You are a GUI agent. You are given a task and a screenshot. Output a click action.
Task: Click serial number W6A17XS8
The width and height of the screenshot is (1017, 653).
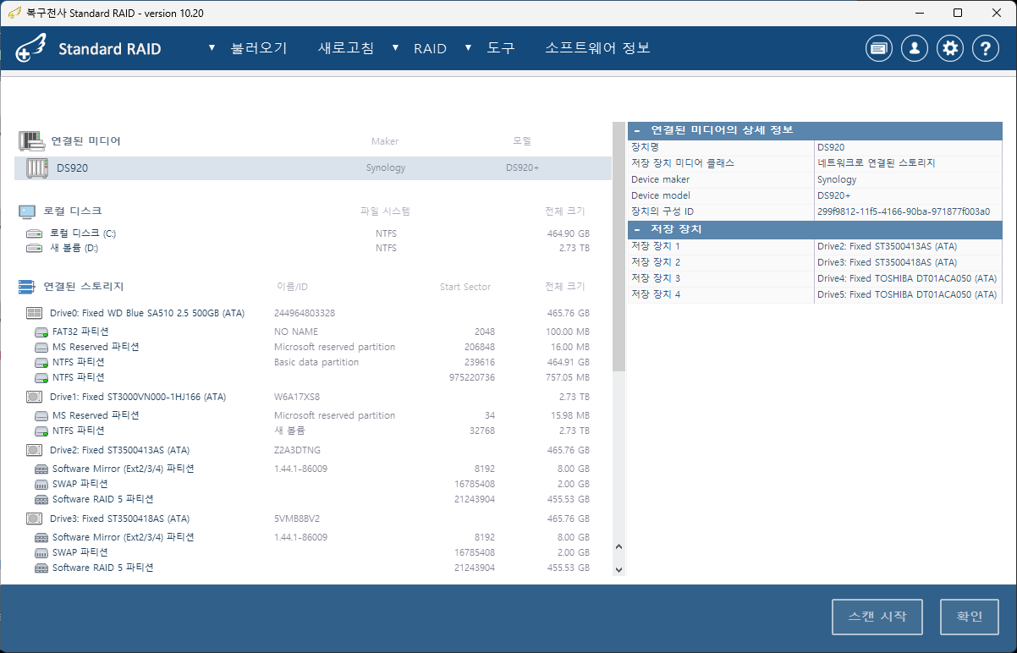297,397
